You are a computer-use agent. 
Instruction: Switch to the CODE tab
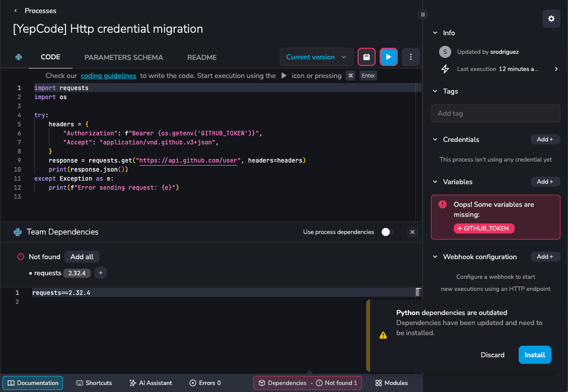pos(50,57)
